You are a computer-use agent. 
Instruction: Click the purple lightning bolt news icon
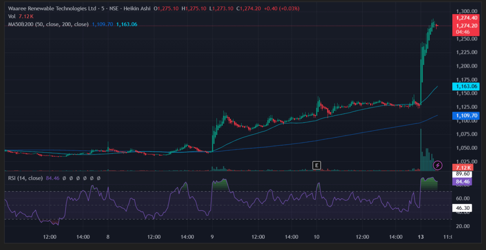tap(438, 165)
